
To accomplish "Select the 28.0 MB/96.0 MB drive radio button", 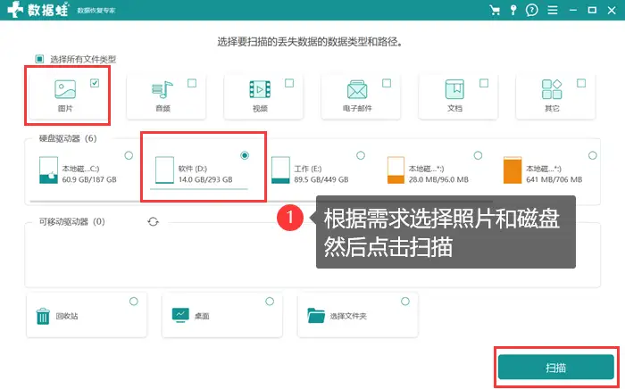I will tap(478, 155).
